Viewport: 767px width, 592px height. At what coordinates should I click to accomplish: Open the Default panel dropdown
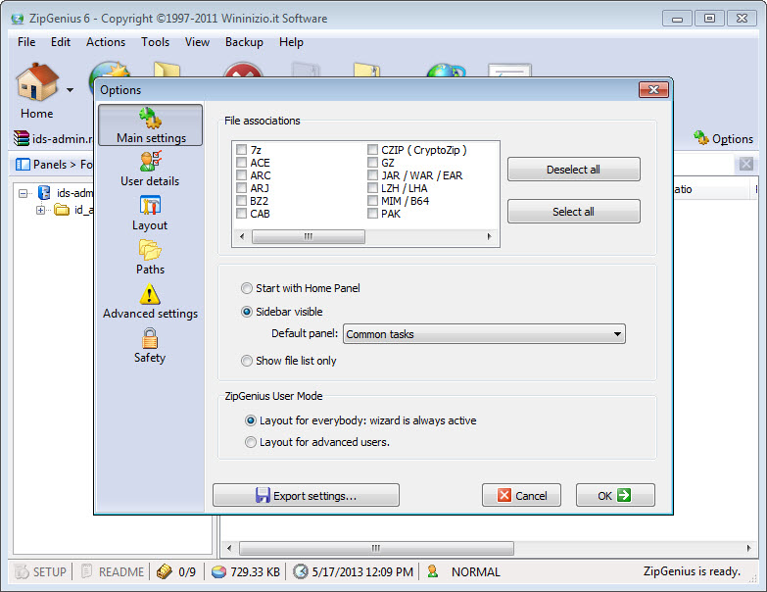point(484,333)
